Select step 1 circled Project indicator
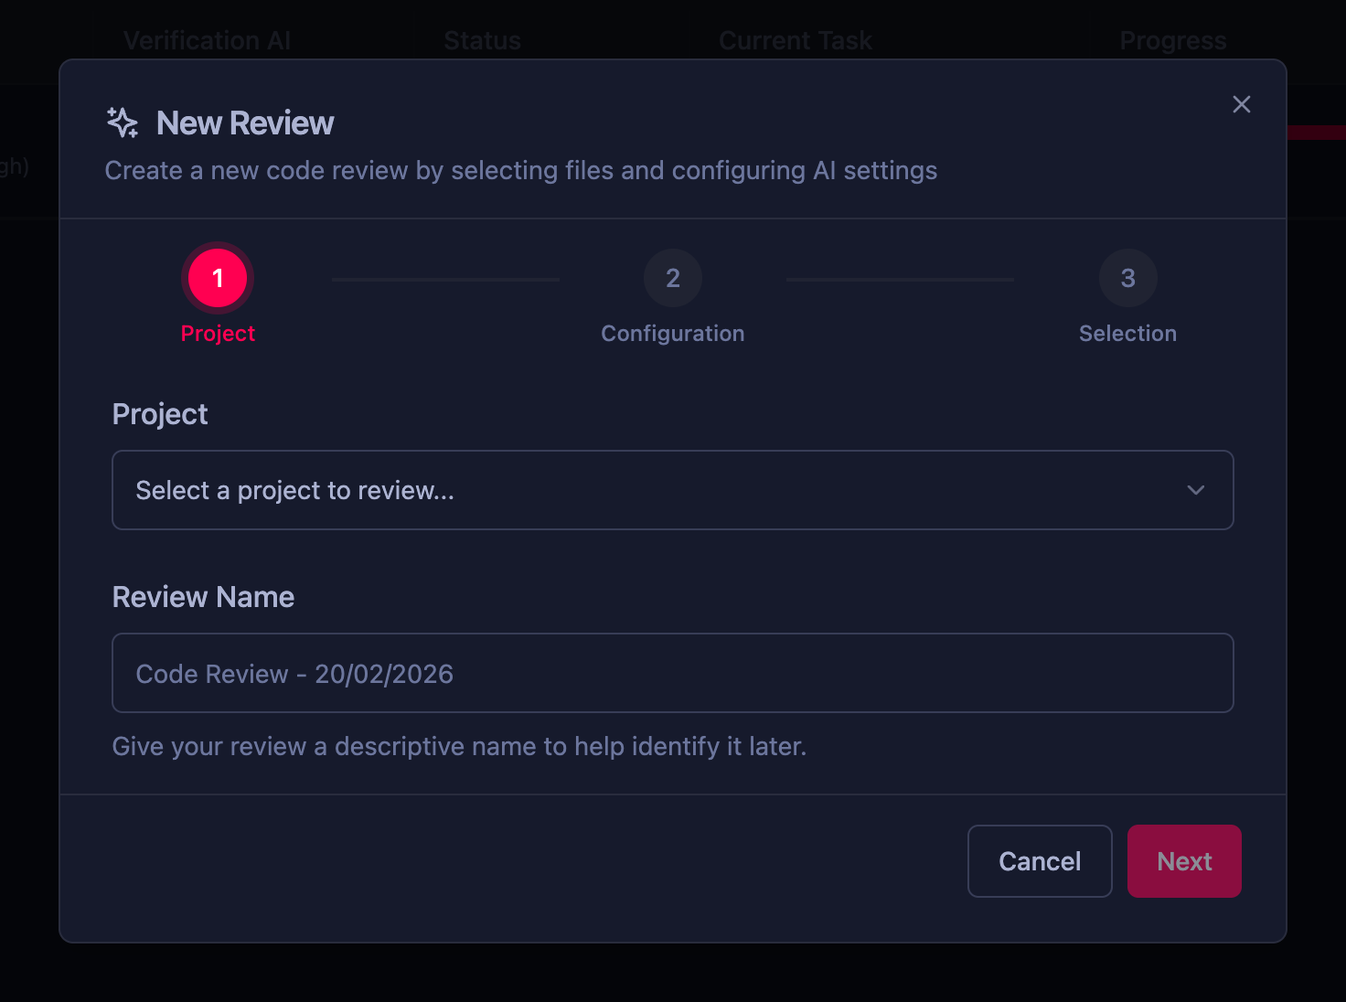The width and height of the screenshot is (1346, 1002). (x=218, y=280)
